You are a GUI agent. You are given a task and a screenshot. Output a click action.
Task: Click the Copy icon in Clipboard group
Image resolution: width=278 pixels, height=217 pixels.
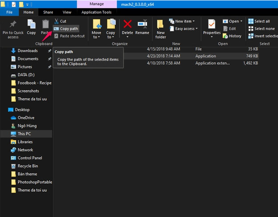[31, 27]
